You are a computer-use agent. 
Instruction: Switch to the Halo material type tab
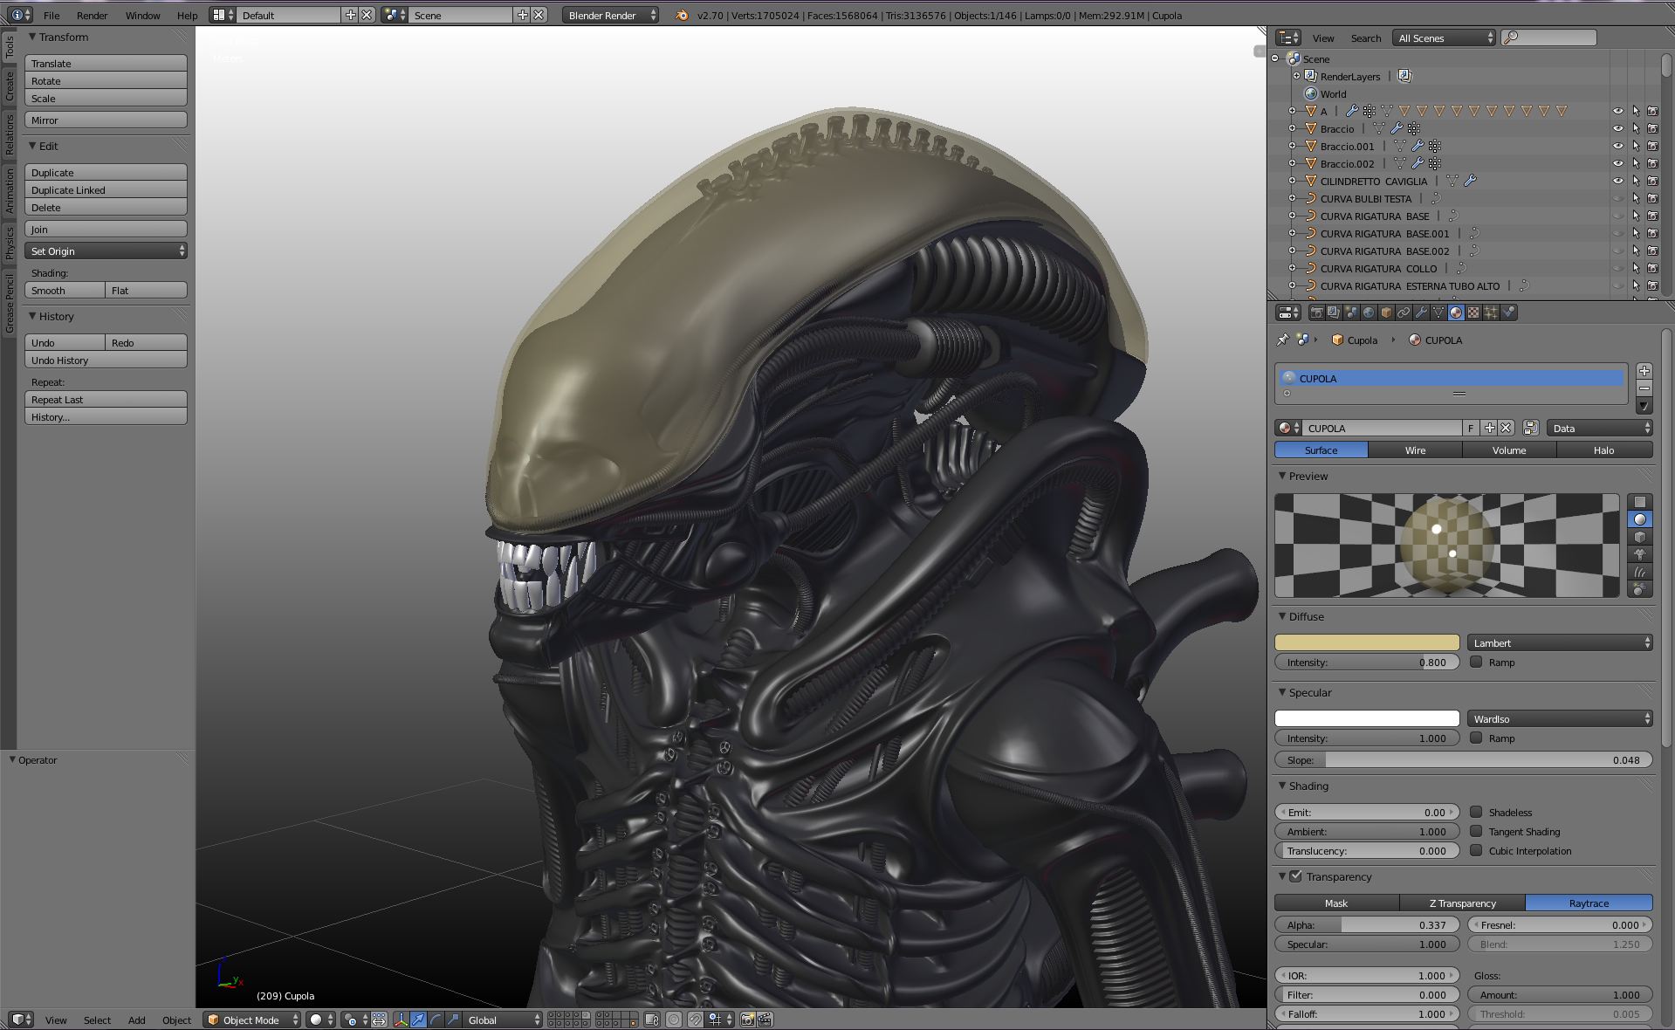pyautogui.click(x=1603, y=450)
